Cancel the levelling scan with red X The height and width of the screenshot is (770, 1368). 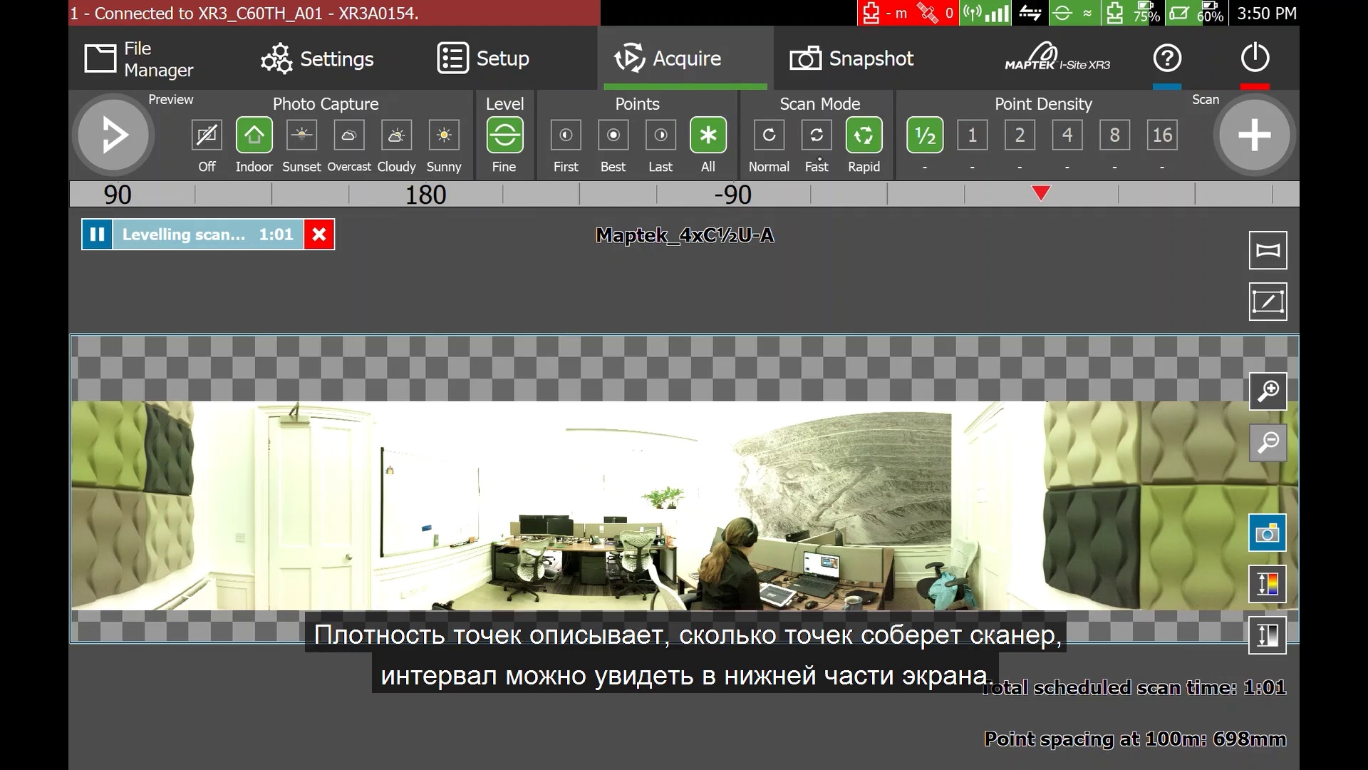click(319, 235)
